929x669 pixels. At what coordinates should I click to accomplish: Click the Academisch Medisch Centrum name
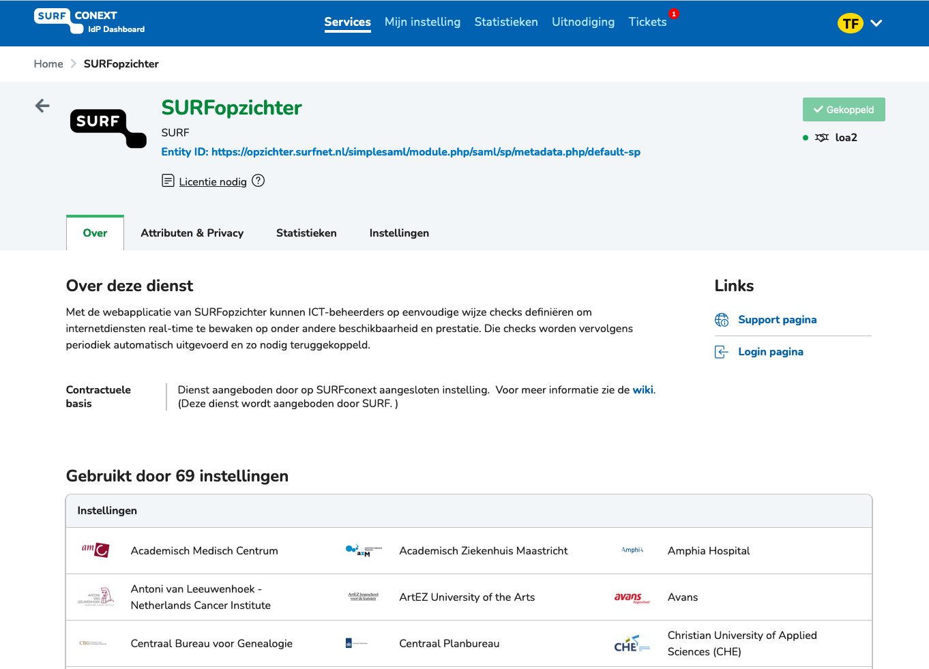[x=204, y=551]
